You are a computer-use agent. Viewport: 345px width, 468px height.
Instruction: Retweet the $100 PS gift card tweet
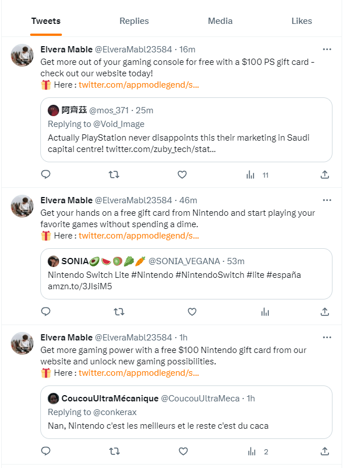(114, 175)
